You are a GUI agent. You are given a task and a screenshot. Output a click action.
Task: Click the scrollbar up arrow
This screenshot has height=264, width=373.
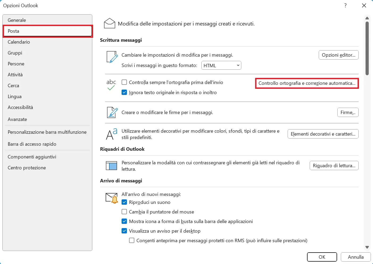point(367,18)
